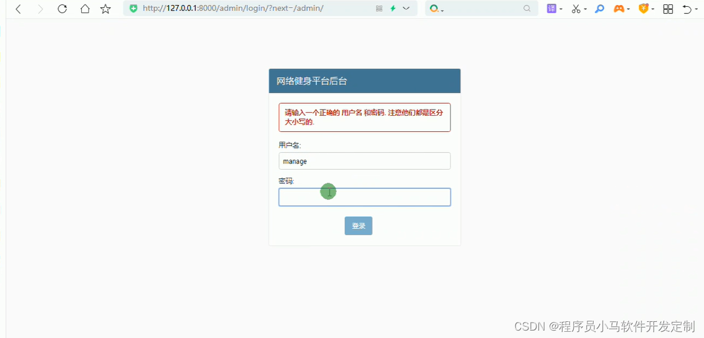
Task: Expand the address bar dropdown chevron
Action: point(406,9)
